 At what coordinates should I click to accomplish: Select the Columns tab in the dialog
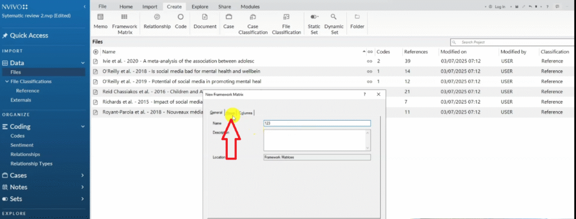pos(246,113)
